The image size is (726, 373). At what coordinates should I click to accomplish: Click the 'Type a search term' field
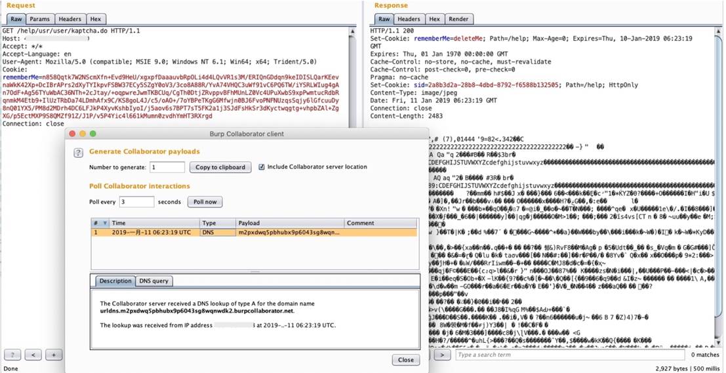click(x=570, y=355)
